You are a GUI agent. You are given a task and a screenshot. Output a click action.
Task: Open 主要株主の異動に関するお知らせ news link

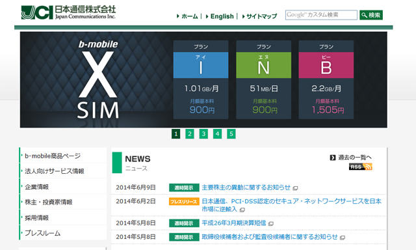[246, 187]
